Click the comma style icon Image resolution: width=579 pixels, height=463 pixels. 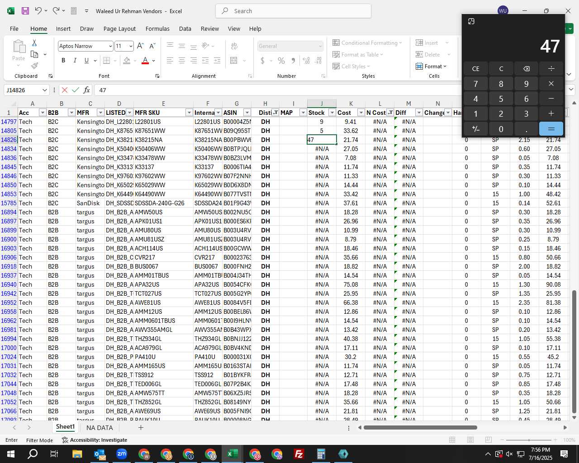point(293,61)
